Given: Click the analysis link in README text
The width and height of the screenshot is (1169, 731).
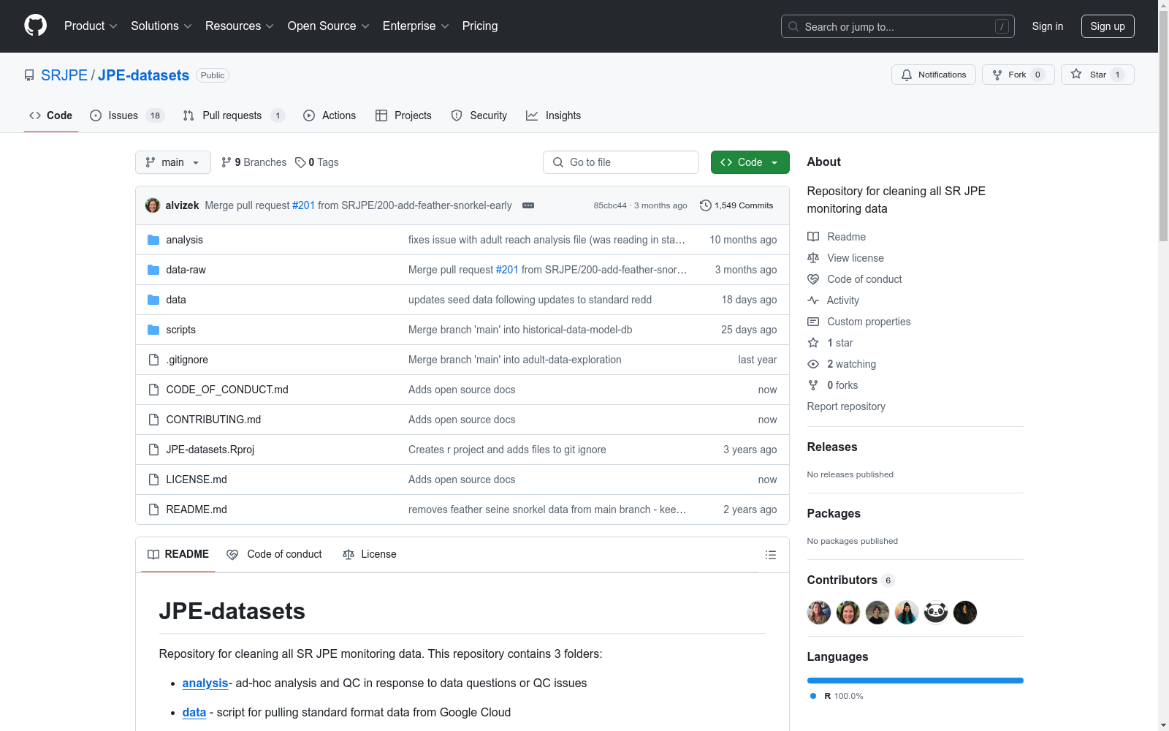Looking at the screenshot, I should [x=205, y=683].
